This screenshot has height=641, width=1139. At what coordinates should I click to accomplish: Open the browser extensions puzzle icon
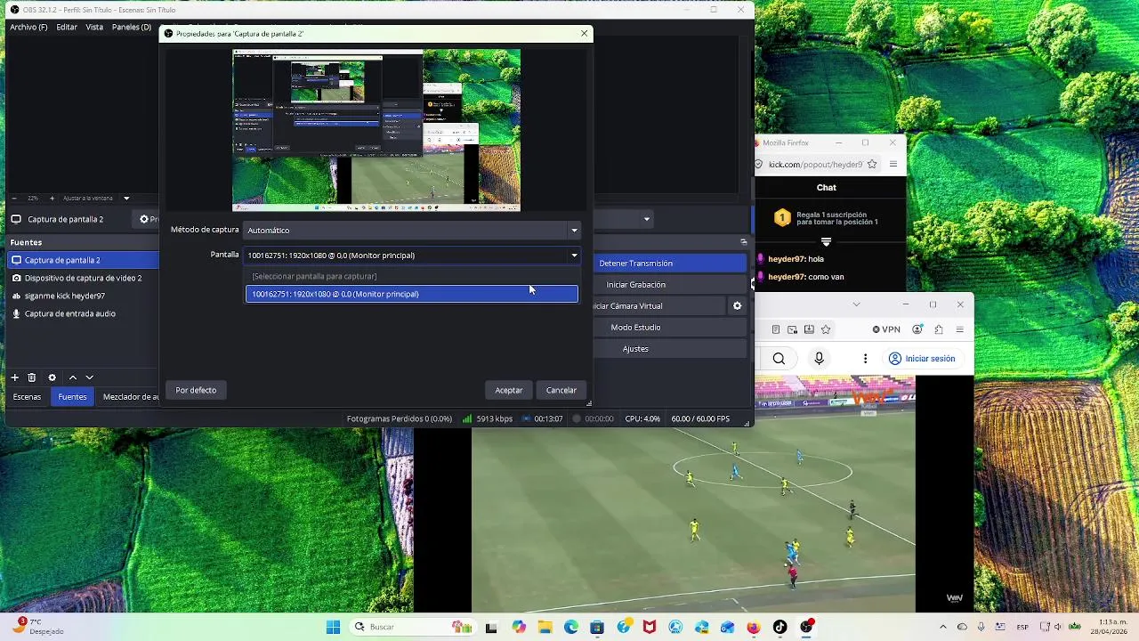939,329
